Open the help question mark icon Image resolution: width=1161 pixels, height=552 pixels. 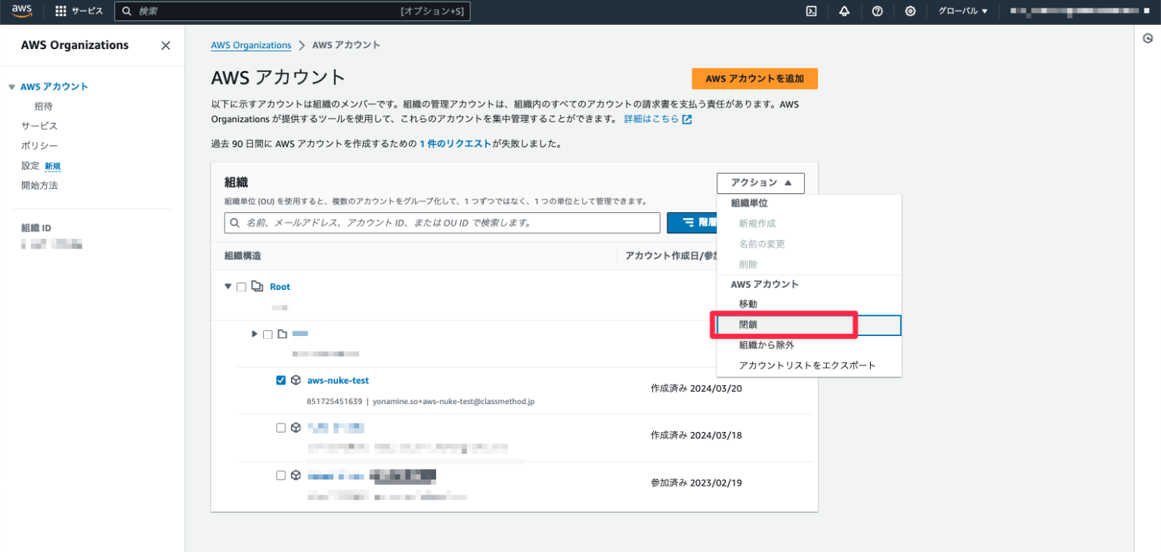pyautogui.click(x=878, y=11)
